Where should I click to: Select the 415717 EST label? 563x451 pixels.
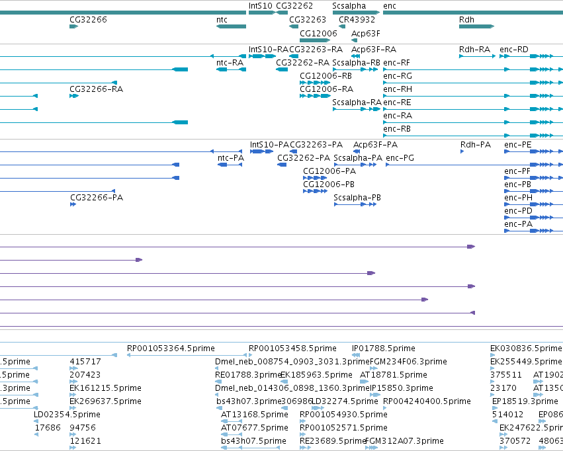[x=85, y=362]
